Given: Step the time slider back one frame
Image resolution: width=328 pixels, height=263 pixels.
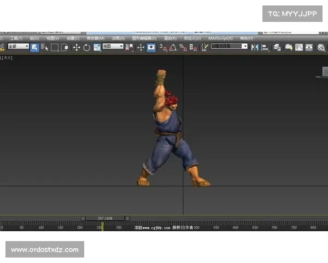Looking at the screenshot, I should (x=83, y=218).
